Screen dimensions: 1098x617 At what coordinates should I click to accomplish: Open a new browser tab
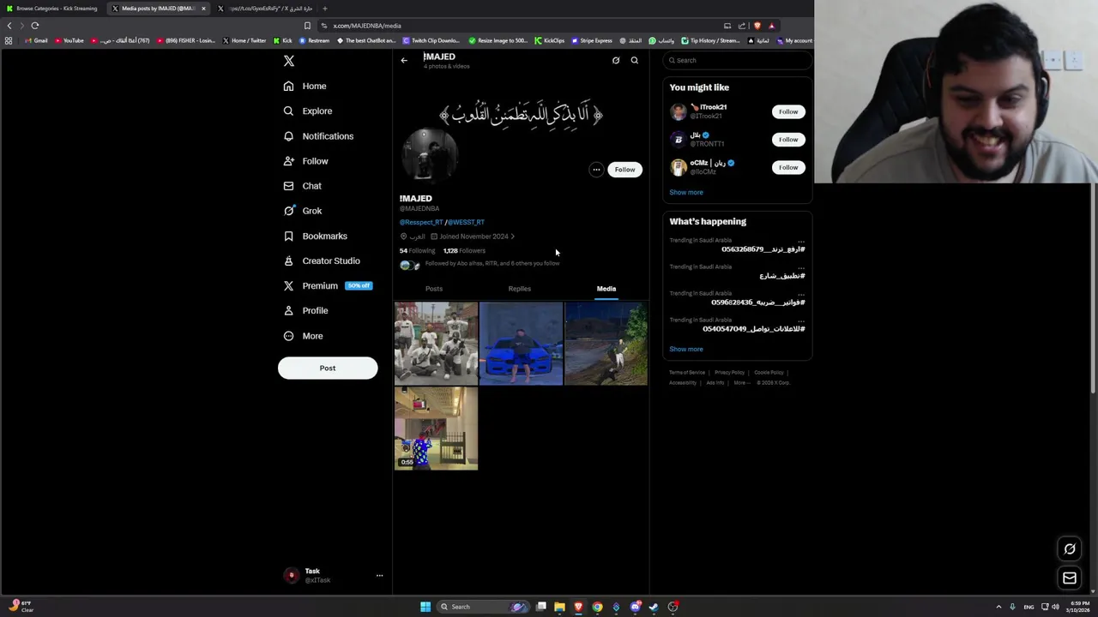(x=324, y=9)
